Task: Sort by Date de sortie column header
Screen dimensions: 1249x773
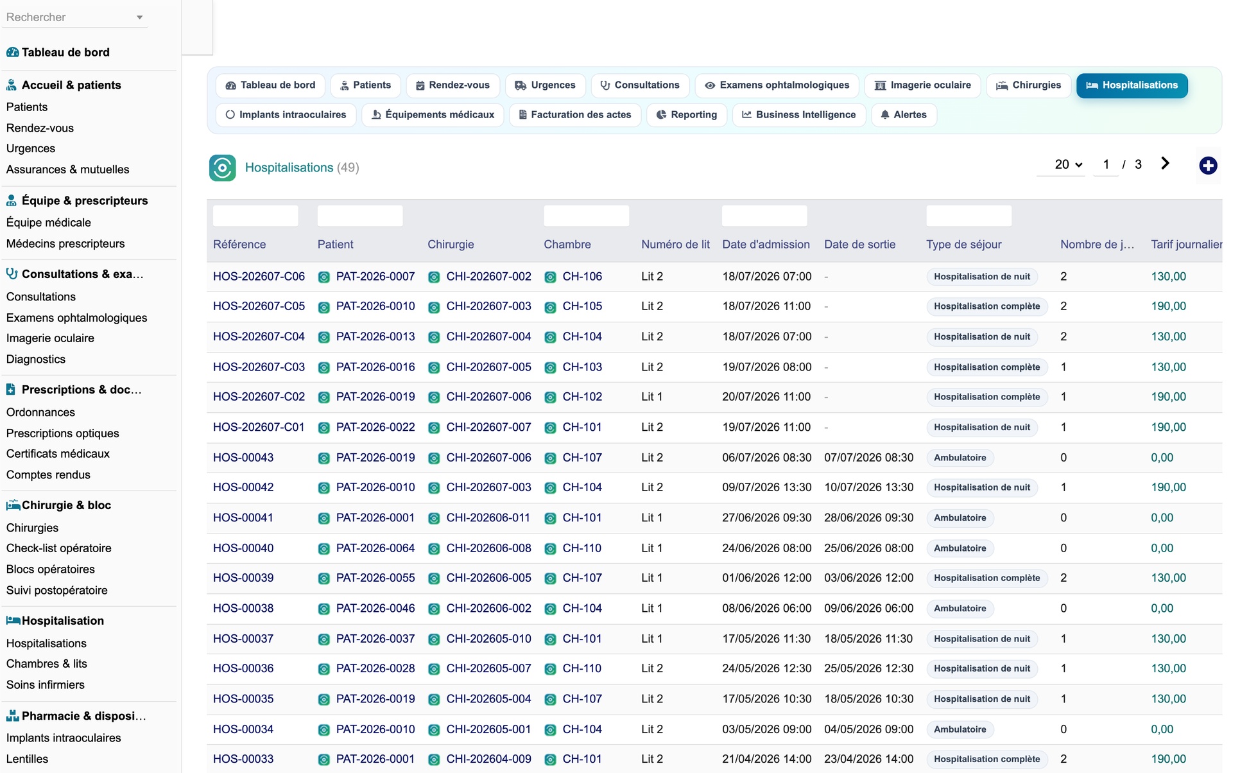Action: click(859, 245)
